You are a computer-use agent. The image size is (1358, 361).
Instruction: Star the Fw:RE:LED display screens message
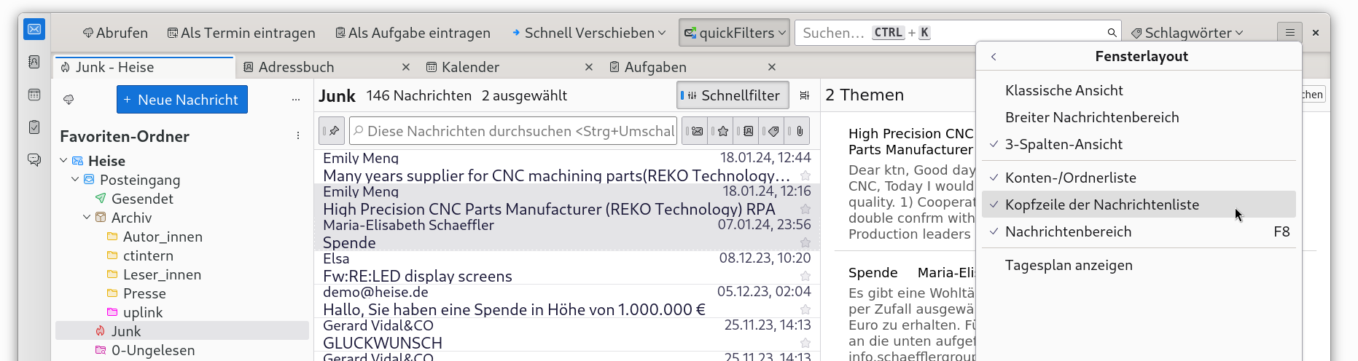805,276
